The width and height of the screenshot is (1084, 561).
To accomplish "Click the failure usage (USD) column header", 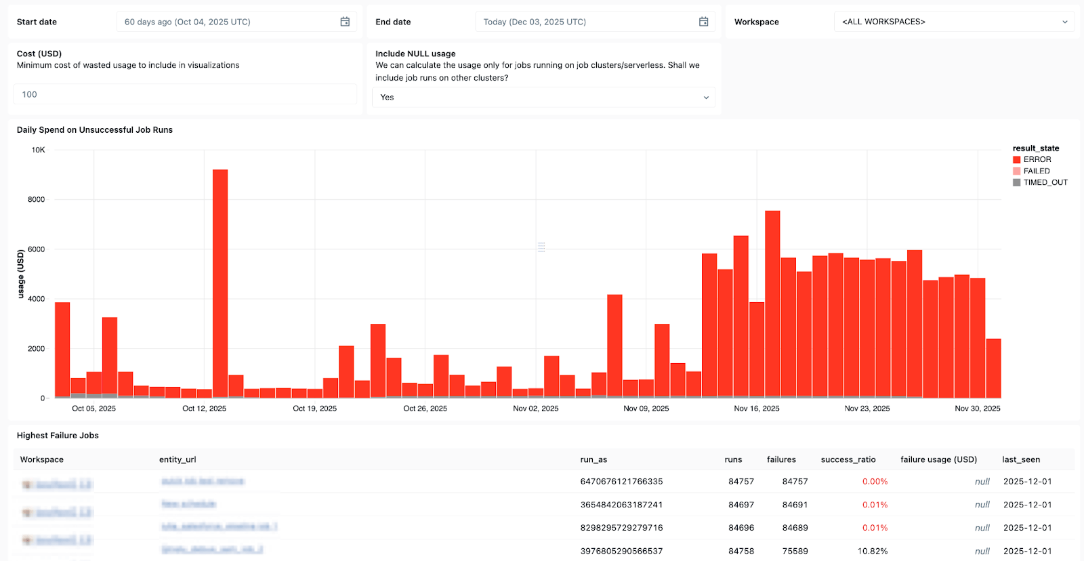I will (x=938, y=459).
